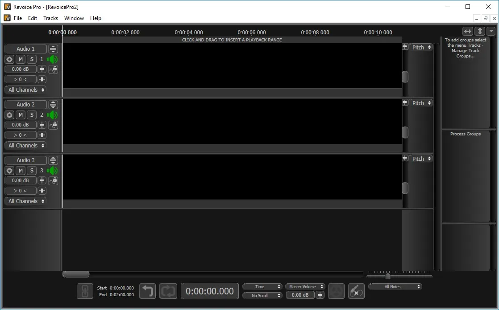Click the link icon beside Start/End
This screenshot has height=310, width=499.
[85, 291]
